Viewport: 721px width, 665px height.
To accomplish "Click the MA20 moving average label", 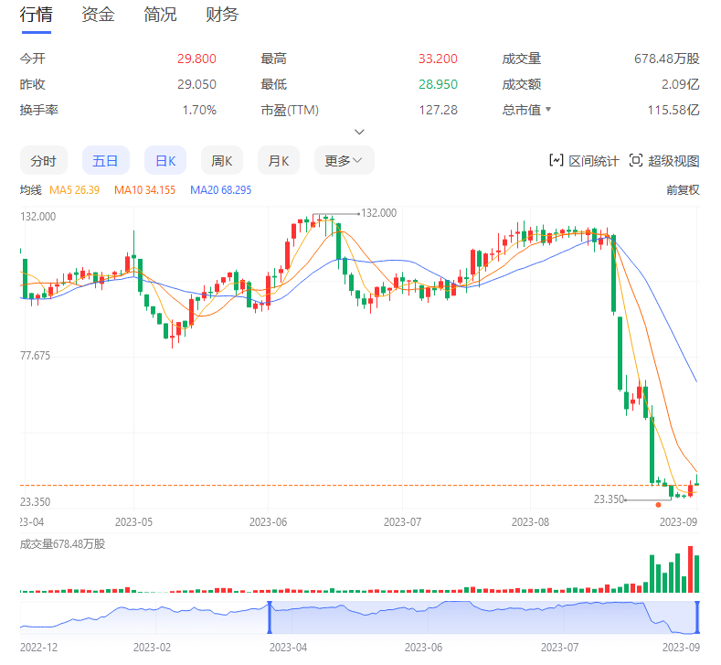I will pos(220,190).
